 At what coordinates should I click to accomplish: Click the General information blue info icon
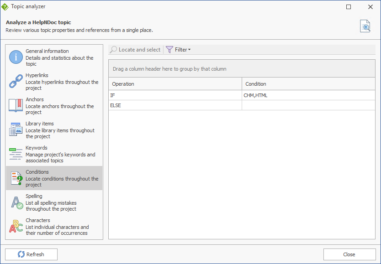pos(16,57)
